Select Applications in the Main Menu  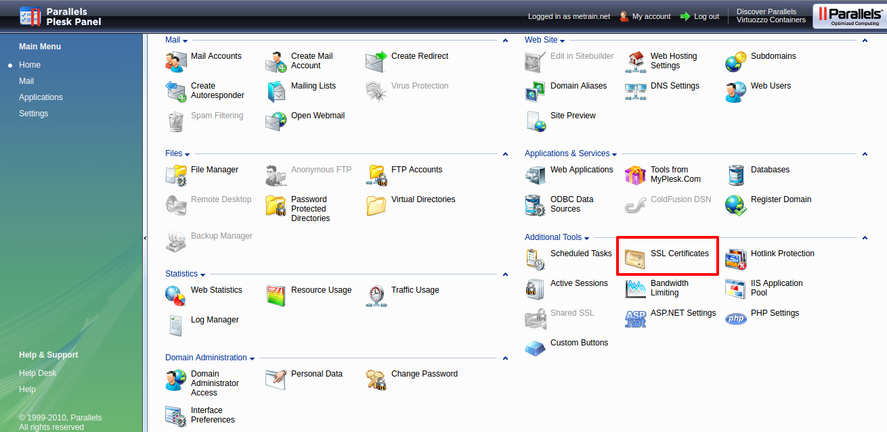click(x=41, y=97)
